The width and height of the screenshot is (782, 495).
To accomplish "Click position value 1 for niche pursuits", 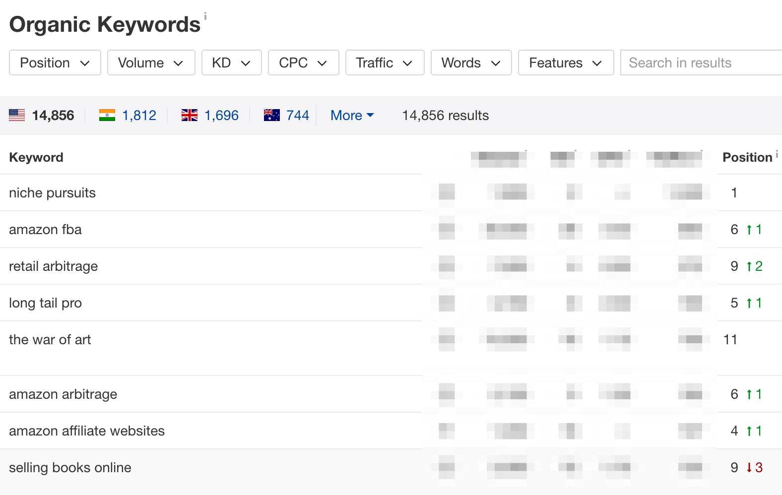I will (x=734, y=193).
